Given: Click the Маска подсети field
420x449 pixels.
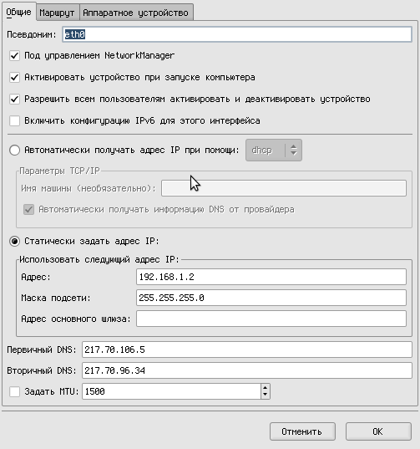Looking at the screenshot, I should [x=271, y=298].
